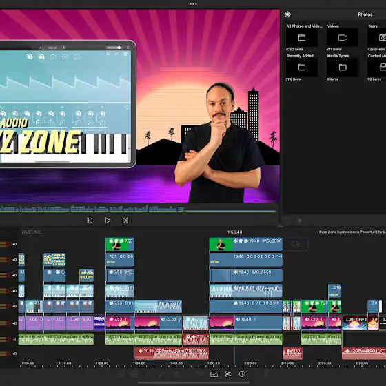Select the green narration audio clip at timeline start
The height and width of the screenshot is (386, 386).
point(30,340)
